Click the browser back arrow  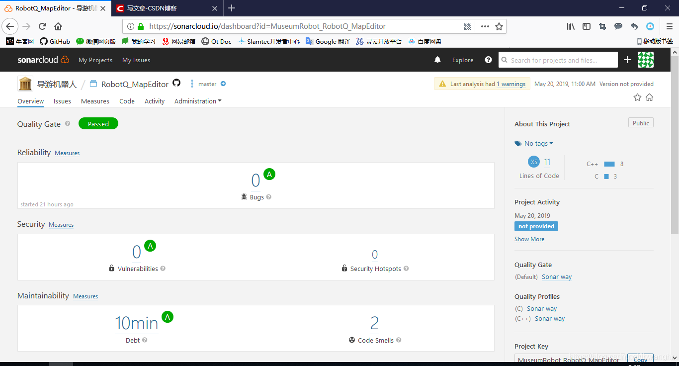(10, 26)
